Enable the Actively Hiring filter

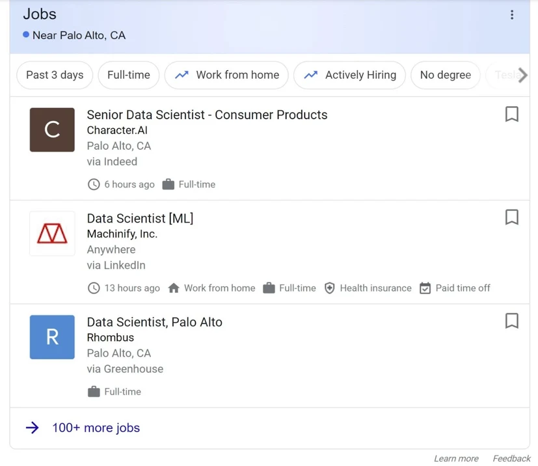pyautogui.click(x=349, y=75)
